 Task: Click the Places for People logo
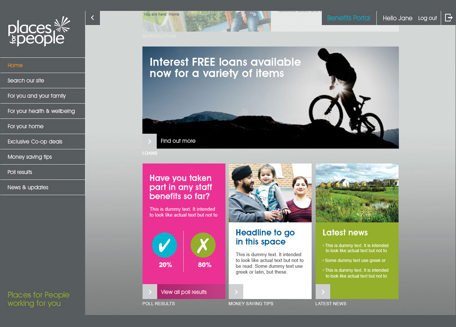39,32
